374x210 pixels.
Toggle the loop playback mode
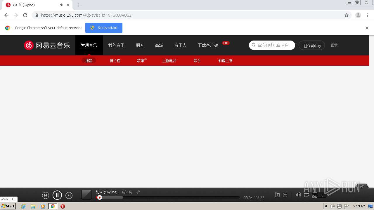pos(306,195)
